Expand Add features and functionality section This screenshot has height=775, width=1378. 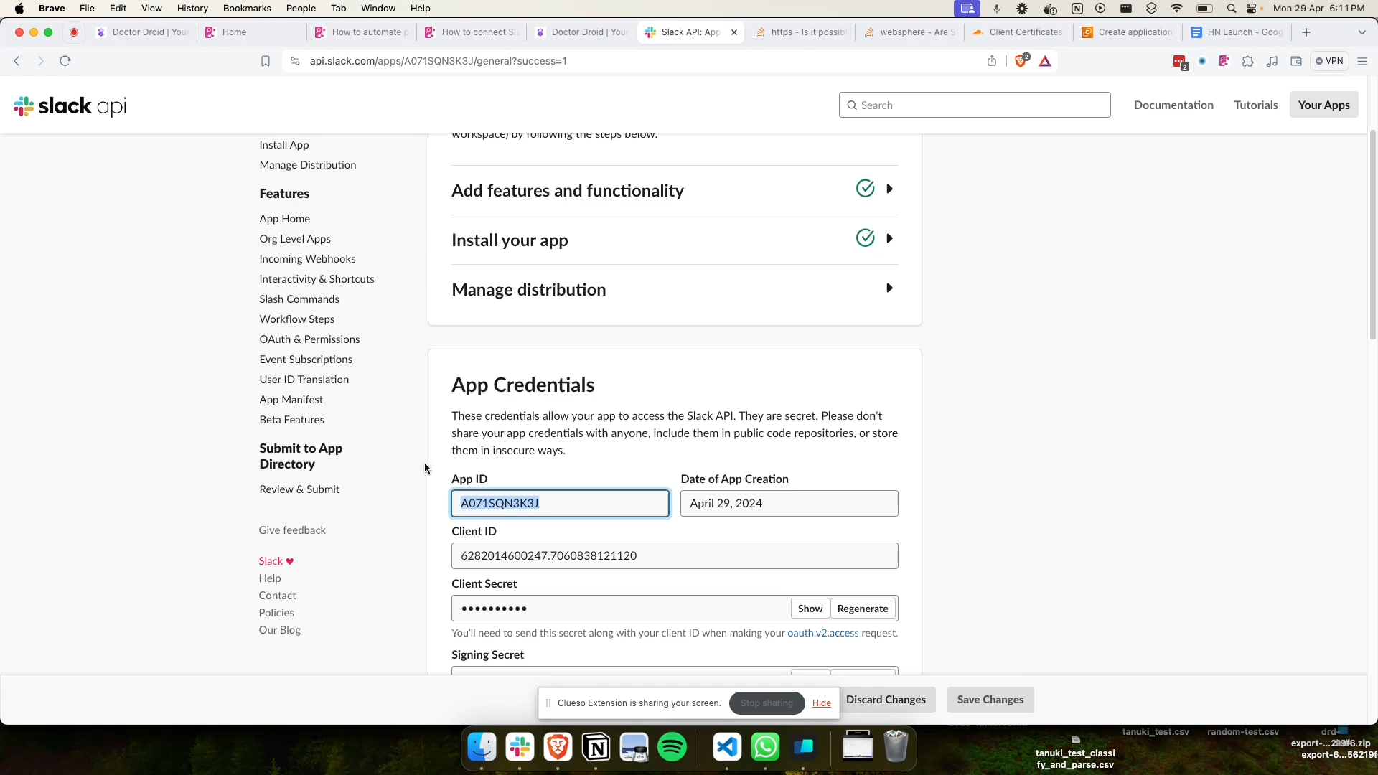tap(889, 189)
